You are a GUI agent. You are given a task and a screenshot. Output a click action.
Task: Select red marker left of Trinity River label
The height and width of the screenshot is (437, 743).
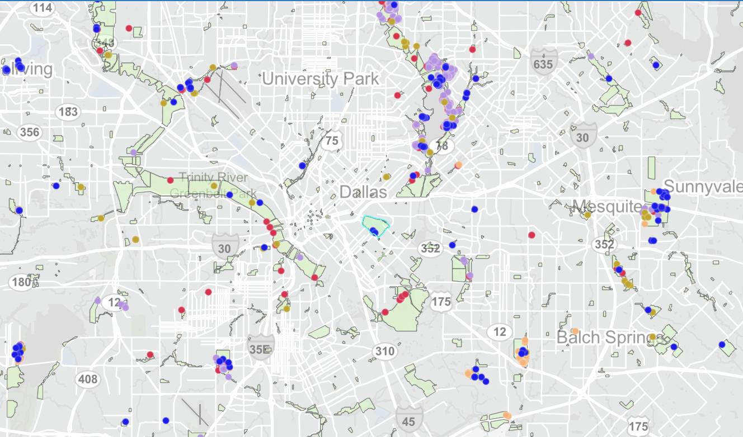tap(171, 180)
